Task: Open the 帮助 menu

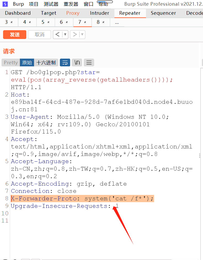Action: click(103, 4)
